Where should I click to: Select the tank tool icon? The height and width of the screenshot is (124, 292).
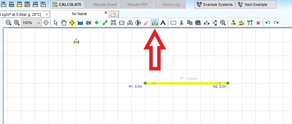click(x=80, y=23)
